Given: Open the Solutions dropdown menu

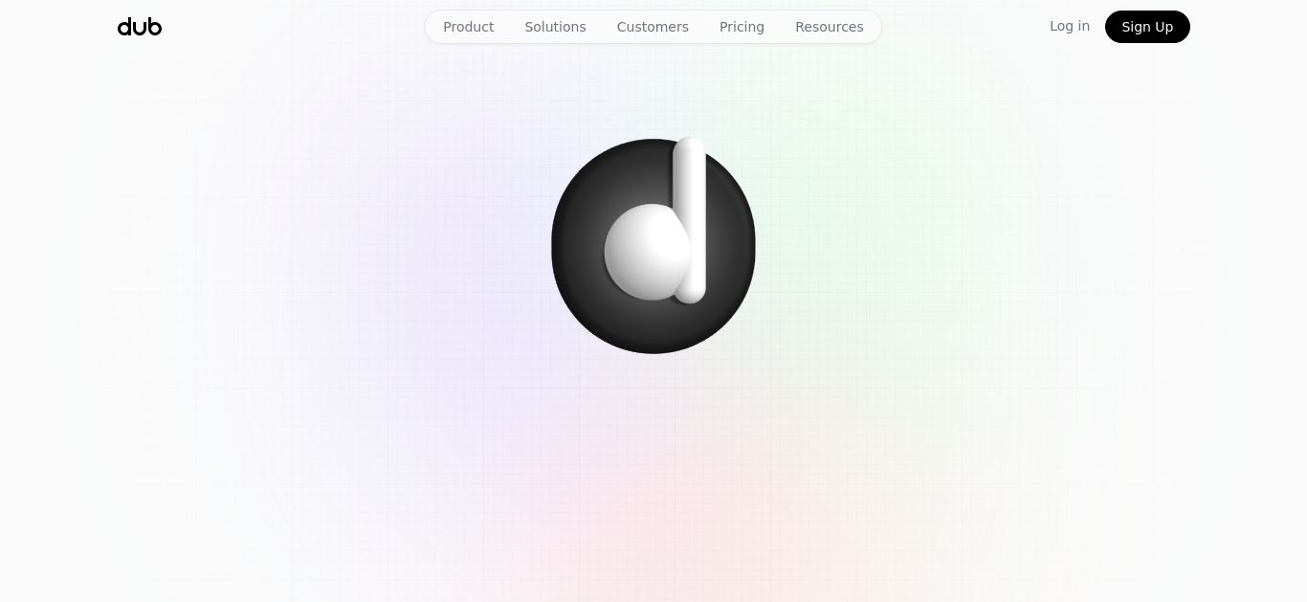Looking at the screenshot, I should click(x=555, y=27).
